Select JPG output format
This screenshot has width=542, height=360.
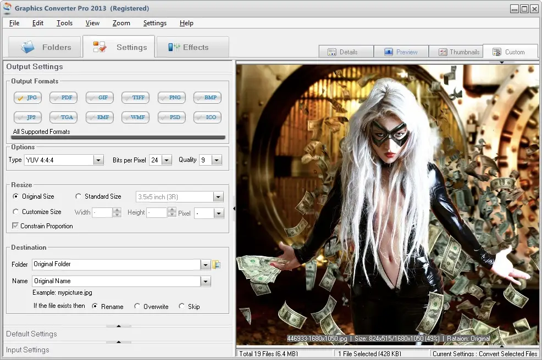tap(27, 98)
